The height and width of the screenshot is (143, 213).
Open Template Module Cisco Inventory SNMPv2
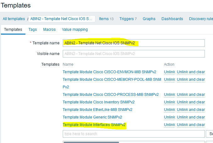[99, 102]
